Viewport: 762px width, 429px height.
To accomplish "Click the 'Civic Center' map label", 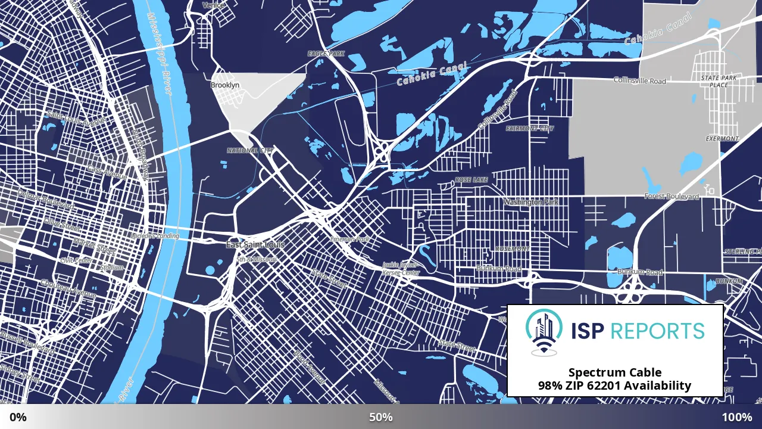I will [x=76, y=260].
